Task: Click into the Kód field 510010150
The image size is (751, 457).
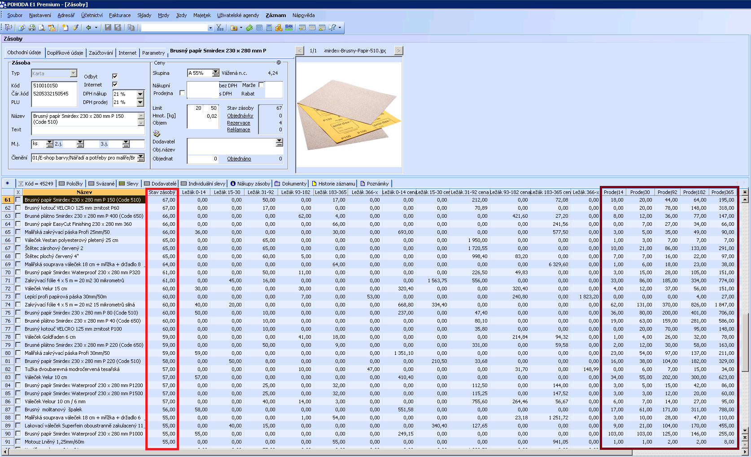Action: (54, 86)
